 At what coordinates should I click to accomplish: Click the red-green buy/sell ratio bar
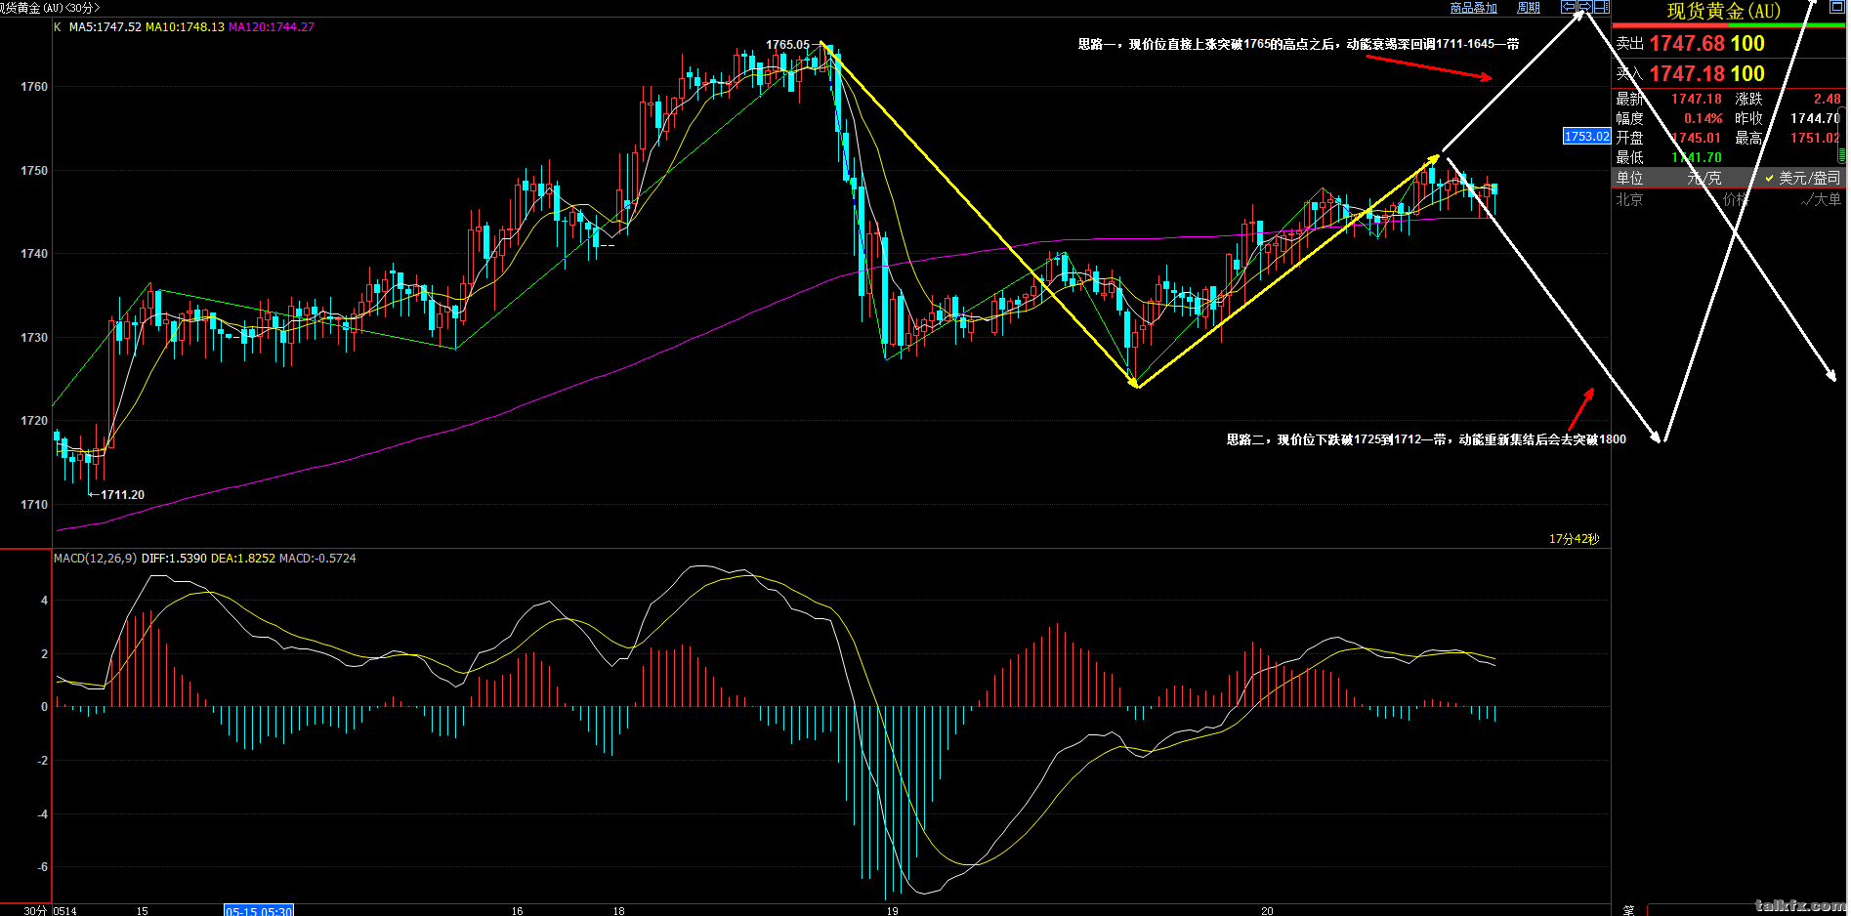(x=1728, y=25)
